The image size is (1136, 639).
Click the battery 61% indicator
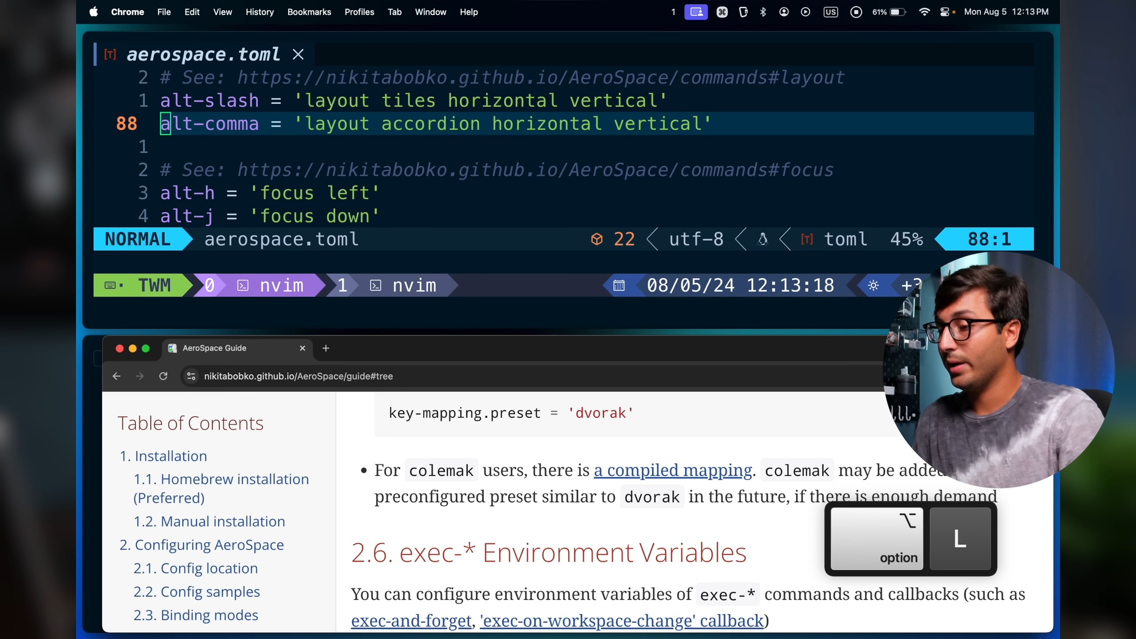click(889, 12)
